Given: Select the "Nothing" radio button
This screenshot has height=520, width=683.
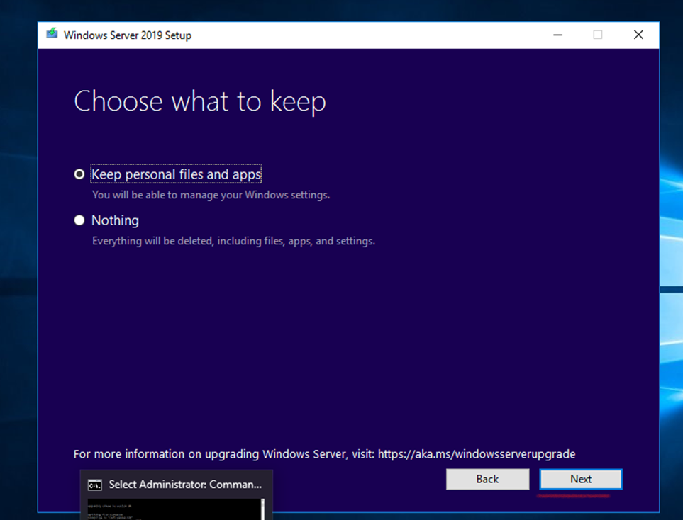Looking at the screenshot, I should point(79,220).
